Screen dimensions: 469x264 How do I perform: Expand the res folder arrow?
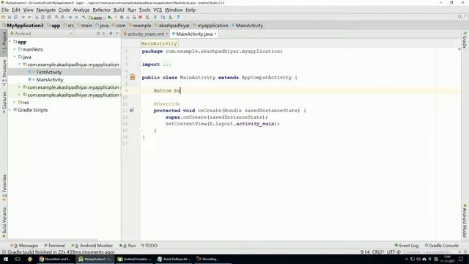pyautogui.click(x=15, y=103)
